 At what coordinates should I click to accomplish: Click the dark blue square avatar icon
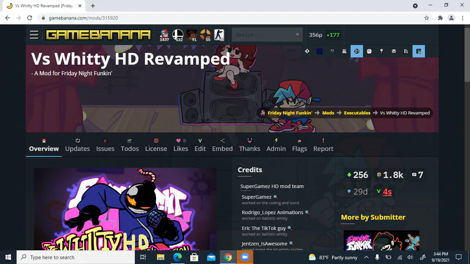320,51
